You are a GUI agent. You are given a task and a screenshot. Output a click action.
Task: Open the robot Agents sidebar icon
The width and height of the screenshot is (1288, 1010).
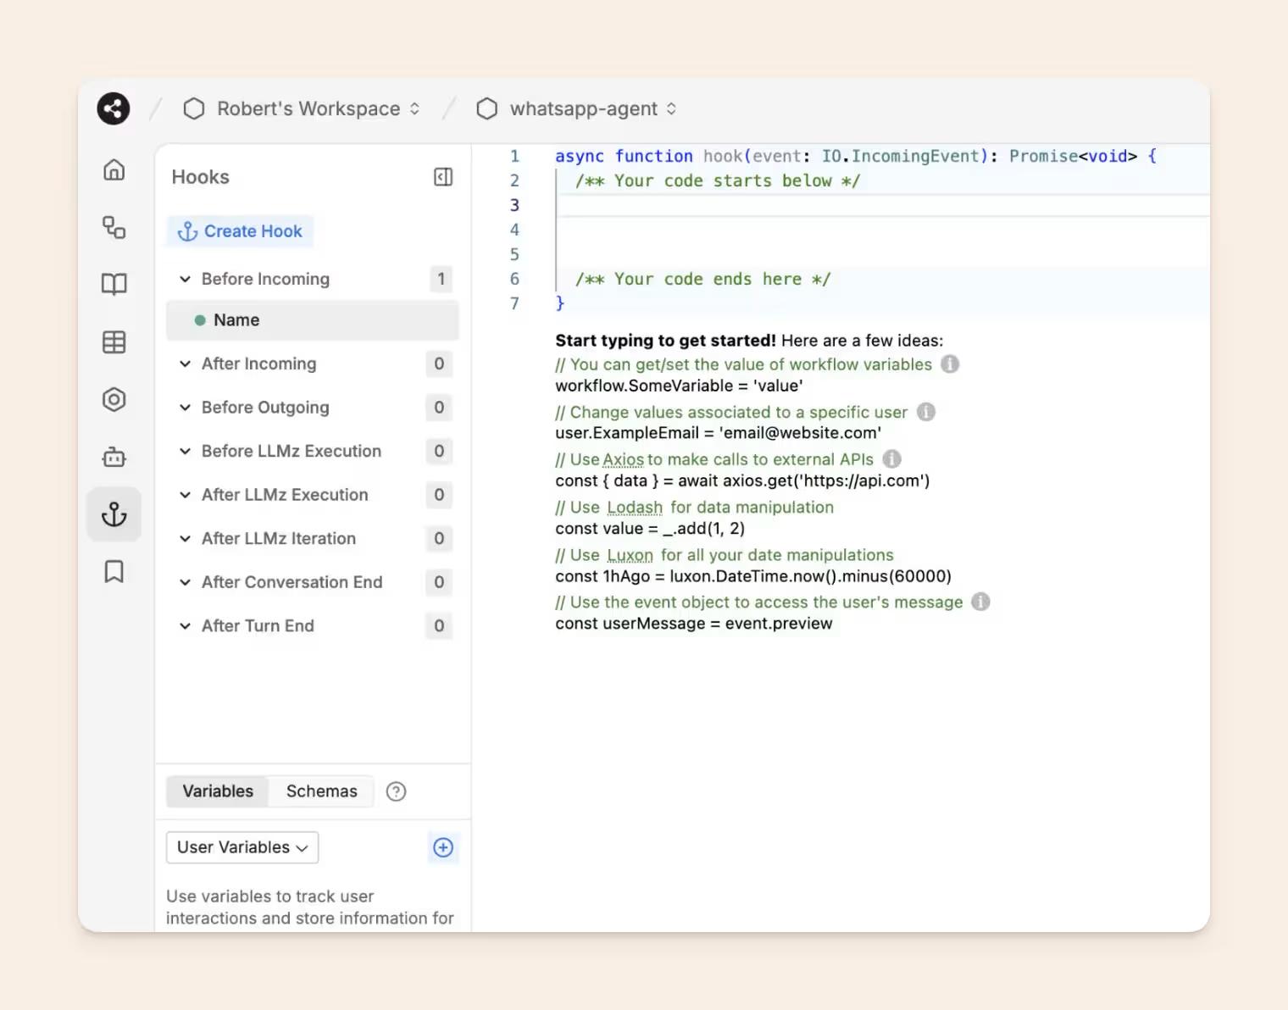click(x=114, y=458)
